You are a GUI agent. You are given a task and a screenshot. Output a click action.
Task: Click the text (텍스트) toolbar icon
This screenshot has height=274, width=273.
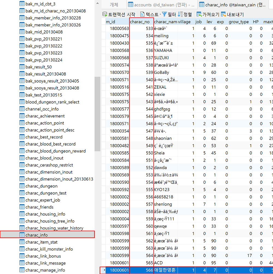[142, 14]
